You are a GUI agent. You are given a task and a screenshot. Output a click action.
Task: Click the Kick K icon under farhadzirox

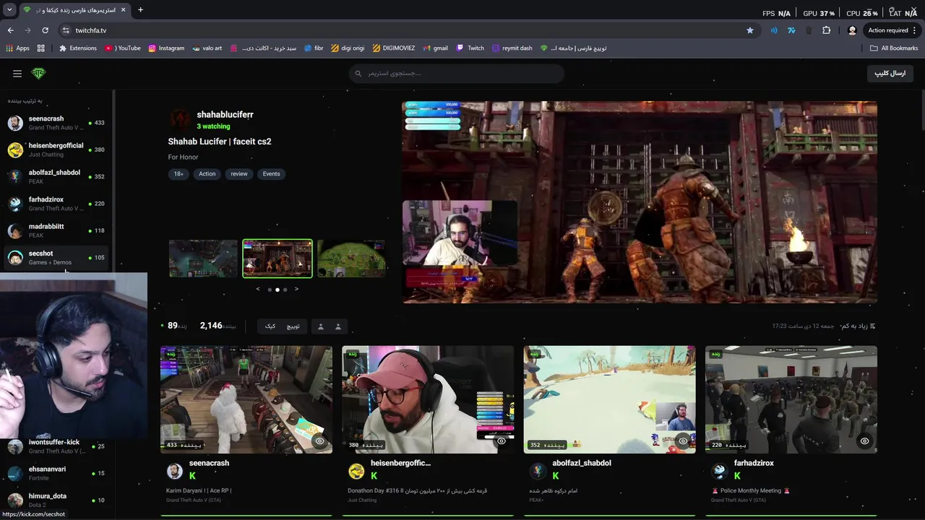(x=737, y=476)
